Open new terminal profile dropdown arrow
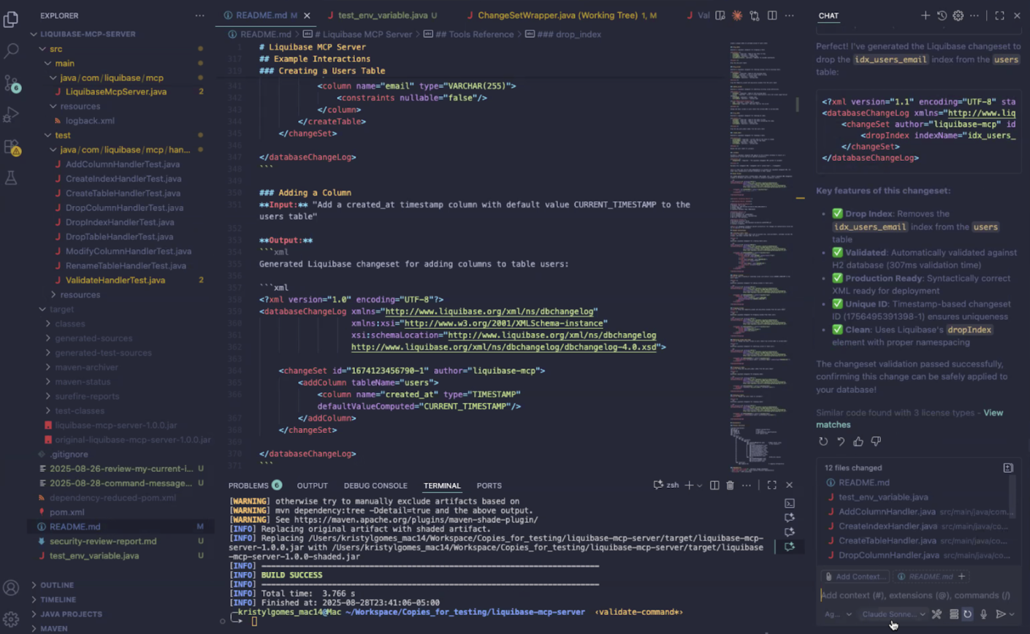Screen dimensions: 1030x634 point(700,485)
